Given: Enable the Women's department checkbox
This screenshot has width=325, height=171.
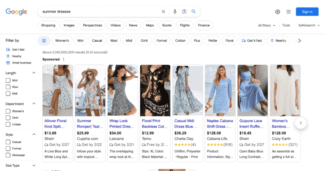Looking at the screenshot, I should (8, 111).
